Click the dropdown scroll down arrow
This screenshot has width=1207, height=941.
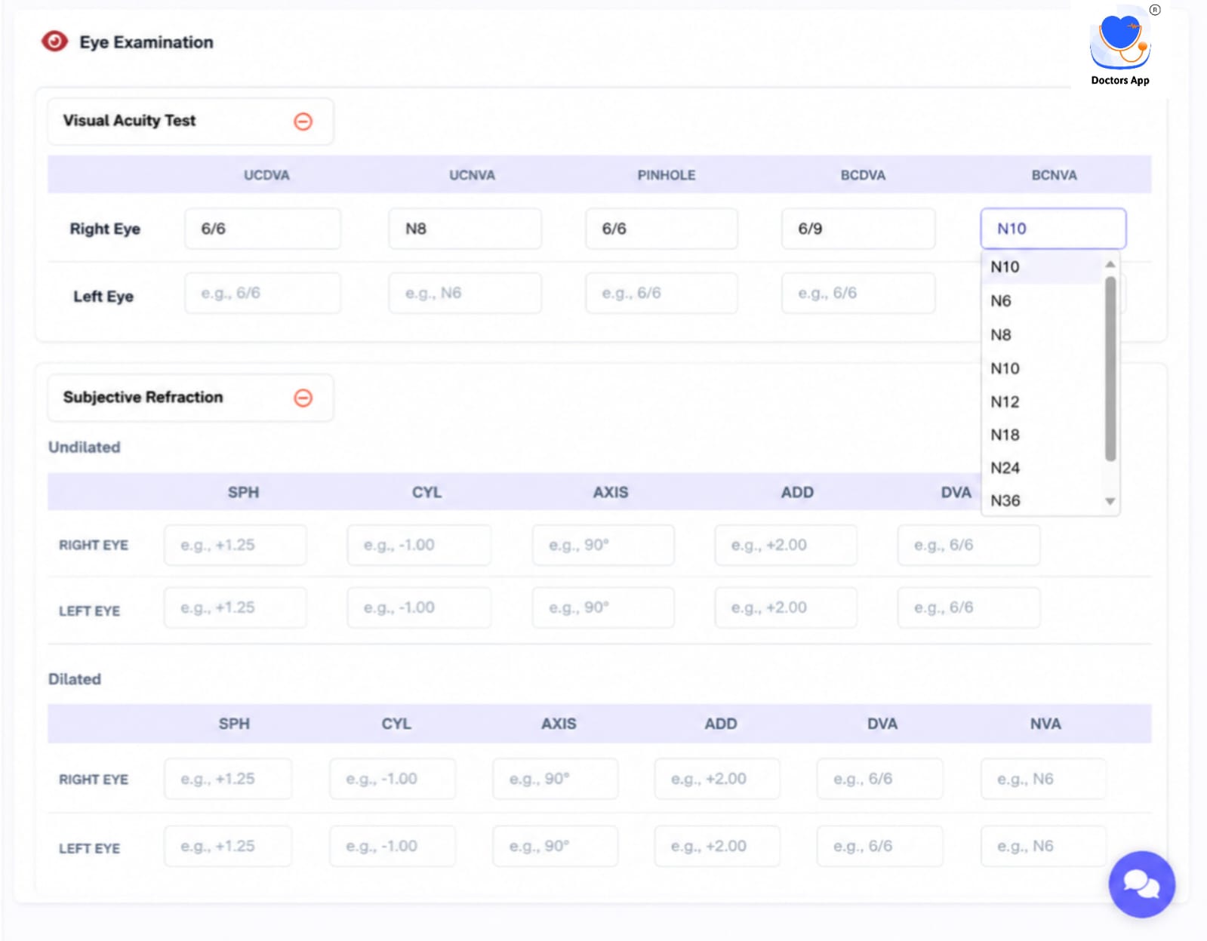[1110, 501]
